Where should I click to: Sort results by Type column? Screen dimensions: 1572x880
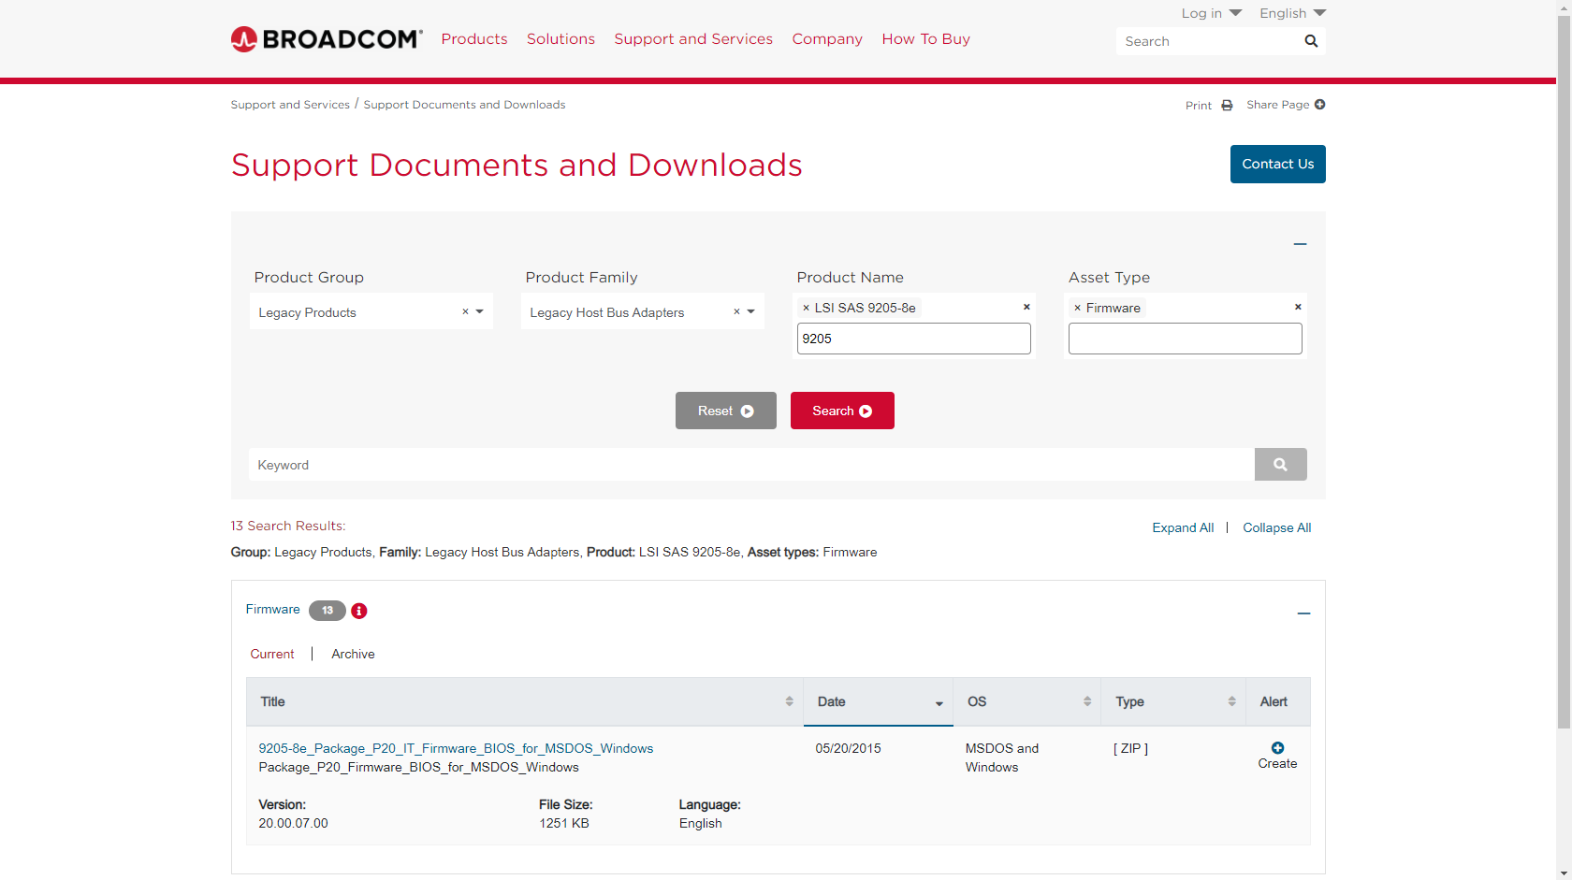click(1173, 701)
